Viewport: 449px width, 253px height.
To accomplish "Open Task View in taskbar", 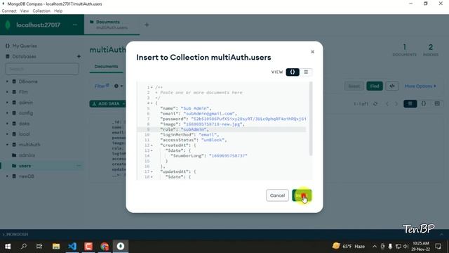I will click(39, 247).
